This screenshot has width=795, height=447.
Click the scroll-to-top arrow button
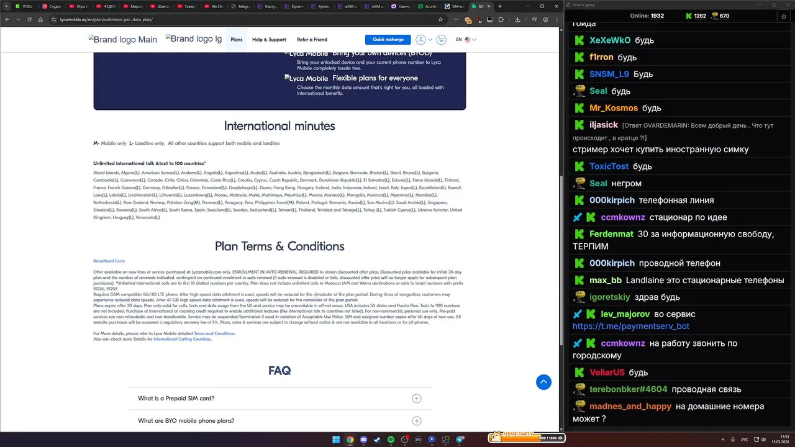pos(543,382)
